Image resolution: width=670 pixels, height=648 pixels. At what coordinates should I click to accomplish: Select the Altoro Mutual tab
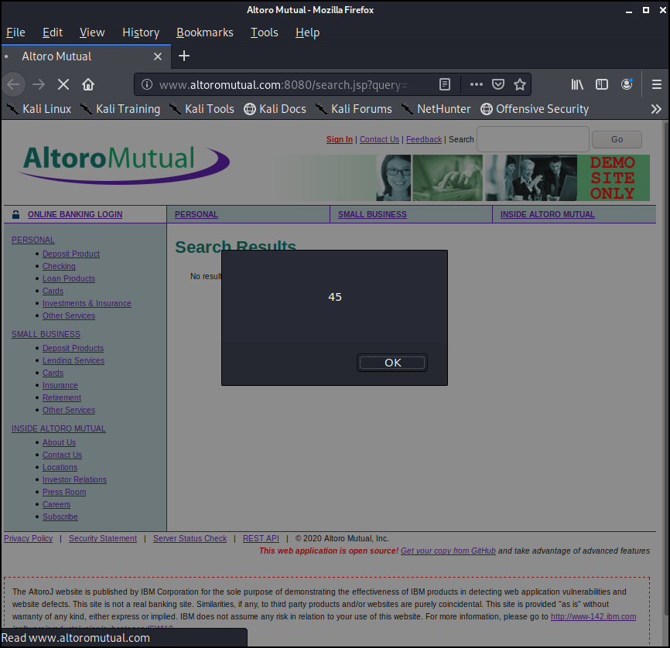[85, 56]
